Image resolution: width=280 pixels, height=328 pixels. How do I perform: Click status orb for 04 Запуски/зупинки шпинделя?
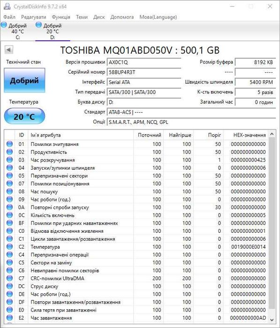tap(10, 168)
